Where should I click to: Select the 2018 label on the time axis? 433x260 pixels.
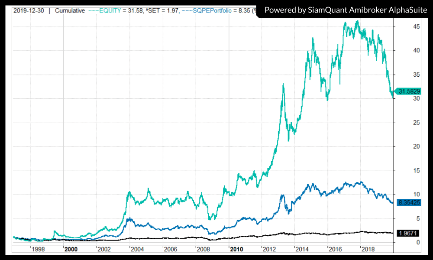368,249
